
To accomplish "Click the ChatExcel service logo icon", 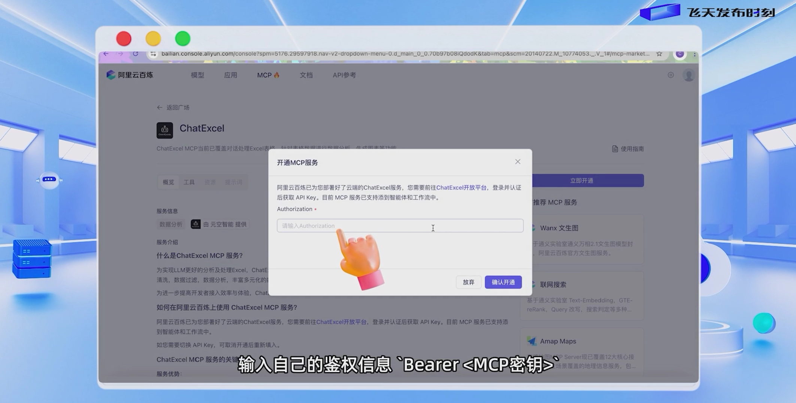I will 164,130.
